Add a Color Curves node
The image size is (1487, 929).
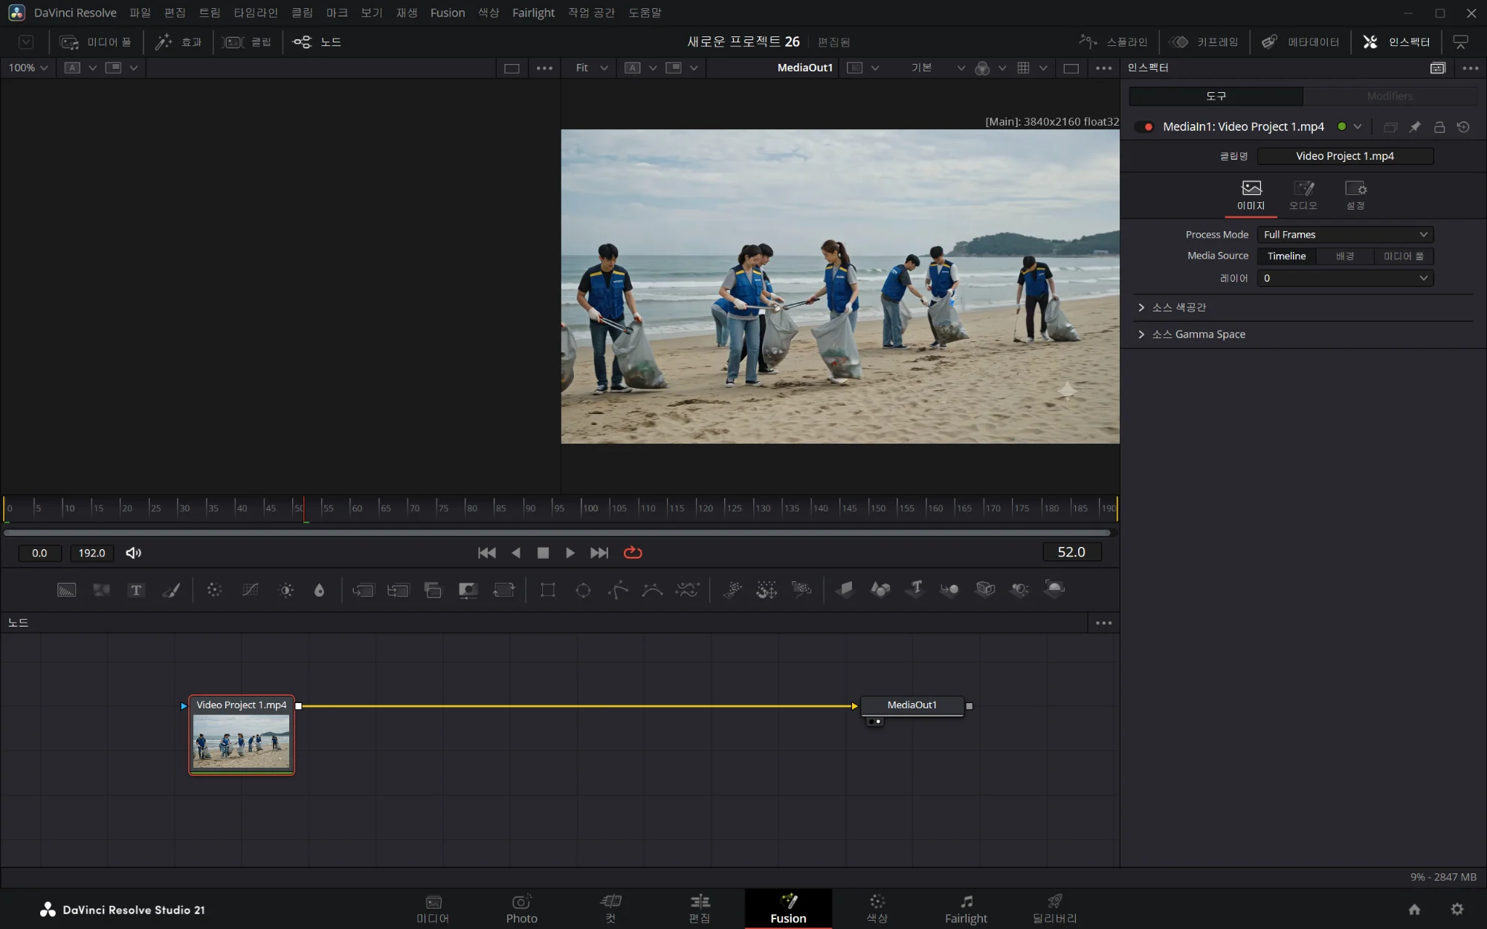click(251, 590)
